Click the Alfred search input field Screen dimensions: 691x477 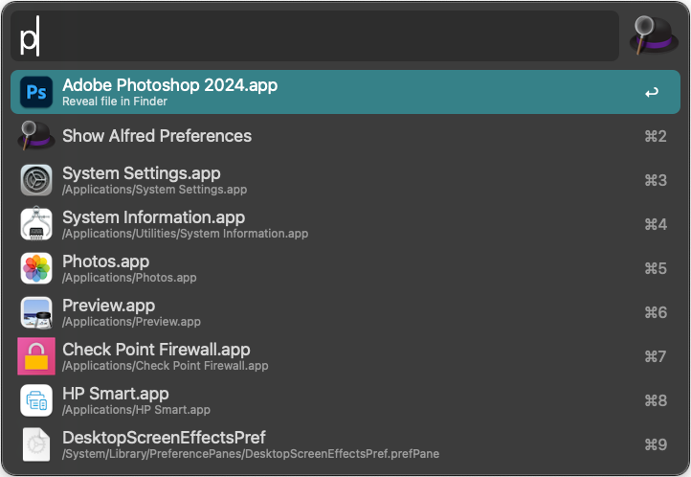click(315, 36)
